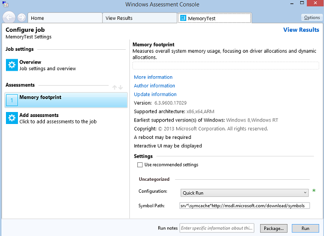Viewport: 324px width, 236px height.
Task: Click the Symbol Path input field
Action: (x=245, y=206)
